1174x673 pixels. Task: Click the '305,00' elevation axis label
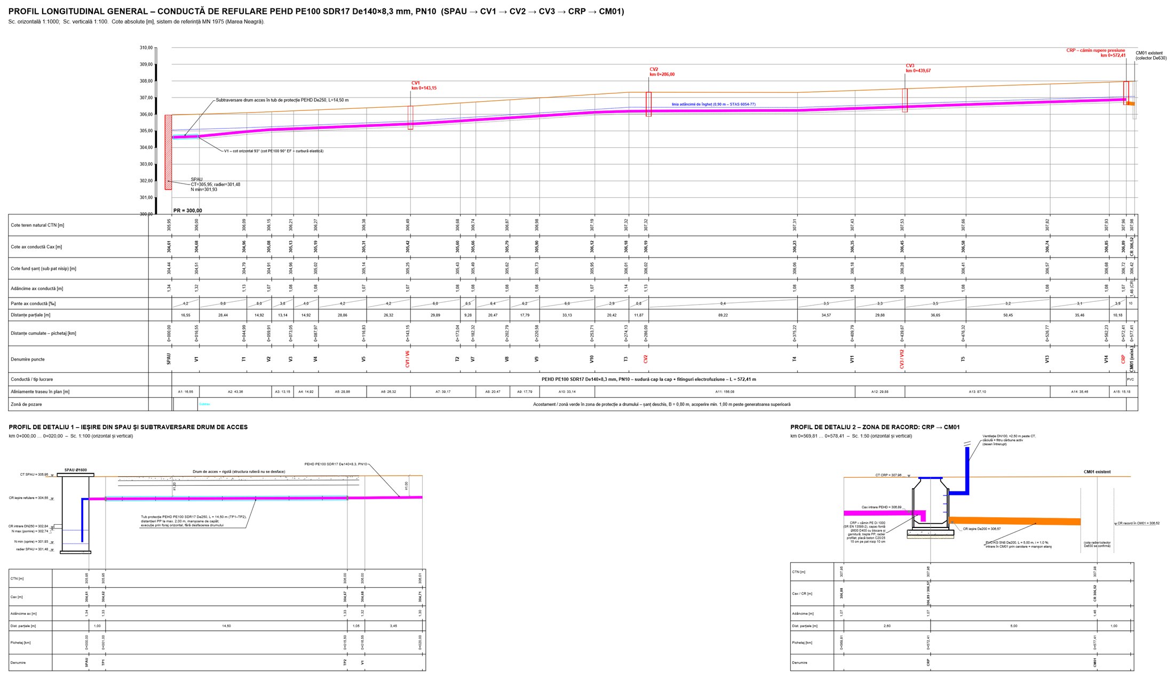(146, 131)
